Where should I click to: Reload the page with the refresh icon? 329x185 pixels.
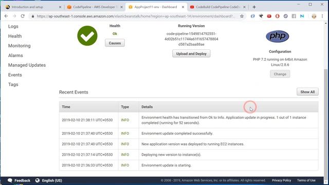[x=23, y=16]
